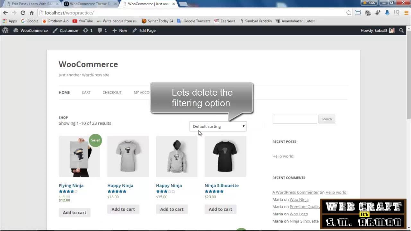Go to the CHECKOUT navigation item
Viewport: 411px width, 231px height.
tap(112, 92)
